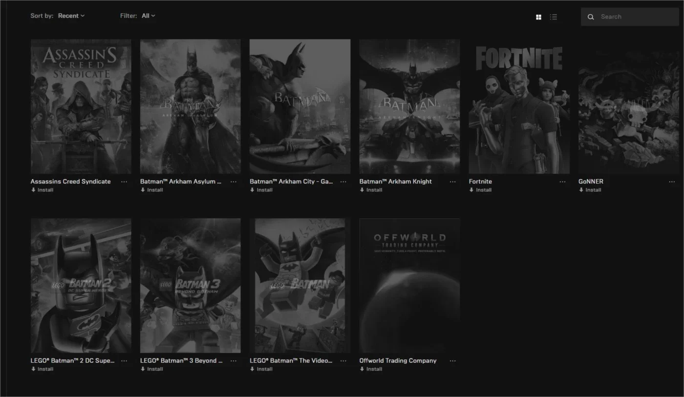Click the Batman Arkham Asylum title text
Screen dimensions: 684x397
tap(181, 181)
